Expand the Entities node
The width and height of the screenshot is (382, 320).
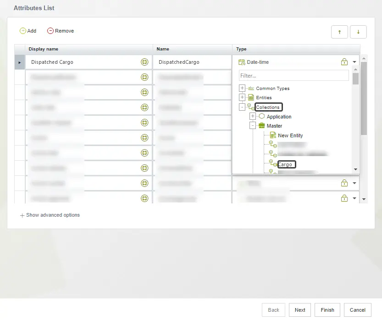(x=242, y=97)
